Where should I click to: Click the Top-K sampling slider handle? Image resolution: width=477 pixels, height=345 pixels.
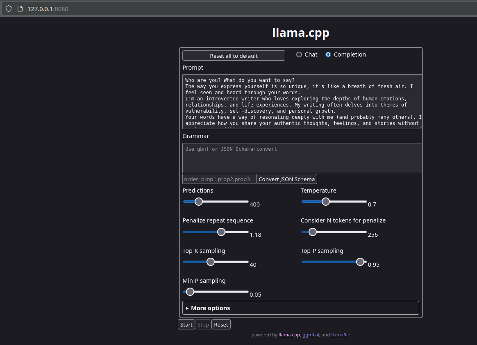point(211,262)
